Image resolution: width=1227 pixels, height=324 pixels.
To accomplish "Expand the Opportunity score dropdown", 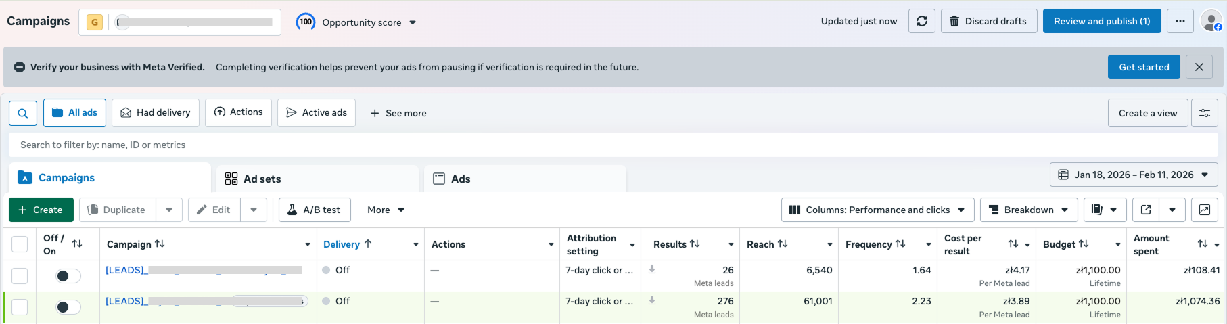I will 413,22.
